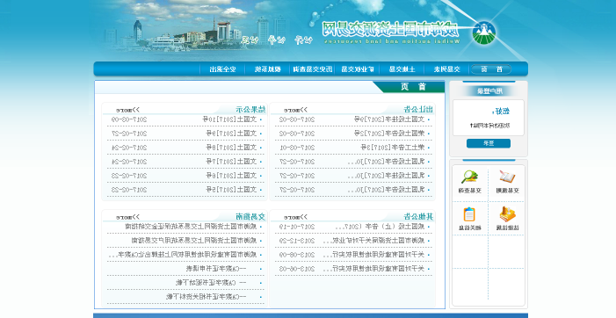Open the 交易规则 book icon
This screenshot has width=616, height=318.
tap(507, 177)
